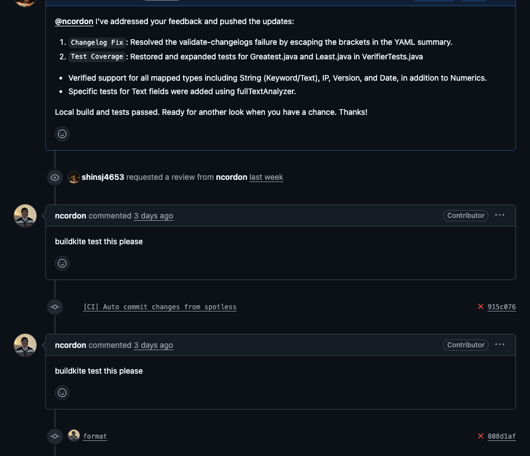
Task: Open options menu on first ncordon comment
Action: pyautogui.click(x=500, y=215)
